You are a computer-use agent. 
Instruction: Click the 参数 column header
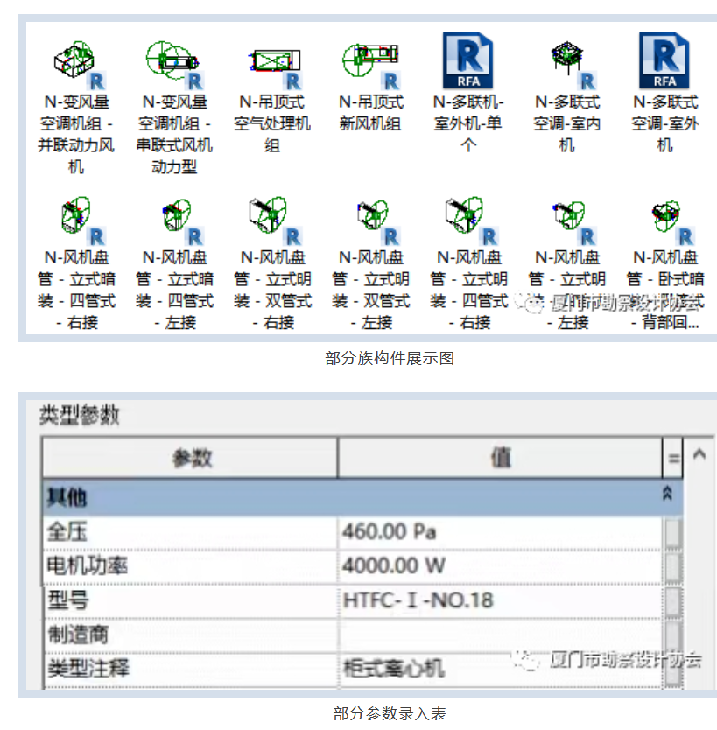coord(190,458)
